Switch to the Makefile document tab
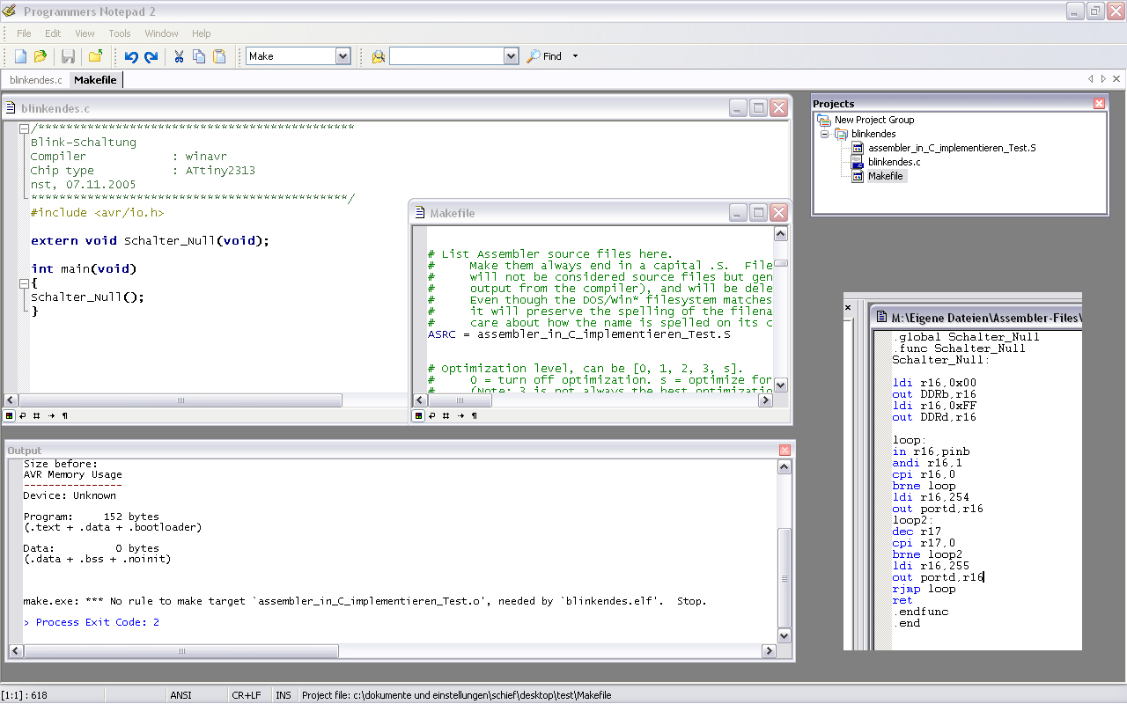This screenshot has height=704, width=1127. click(x=95, y=80)
